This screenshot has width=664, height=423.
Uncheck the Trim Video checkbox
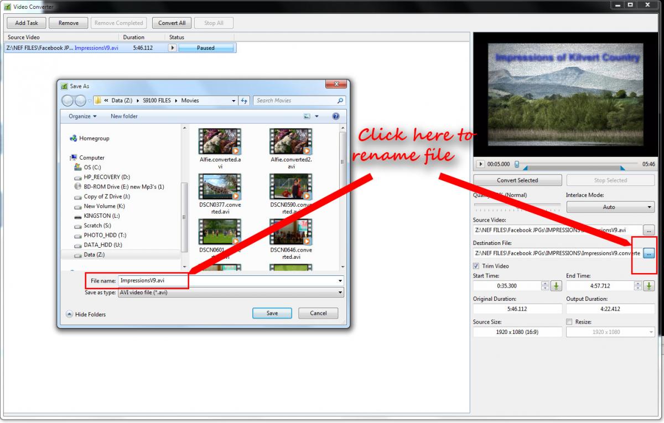click(476, 266)
